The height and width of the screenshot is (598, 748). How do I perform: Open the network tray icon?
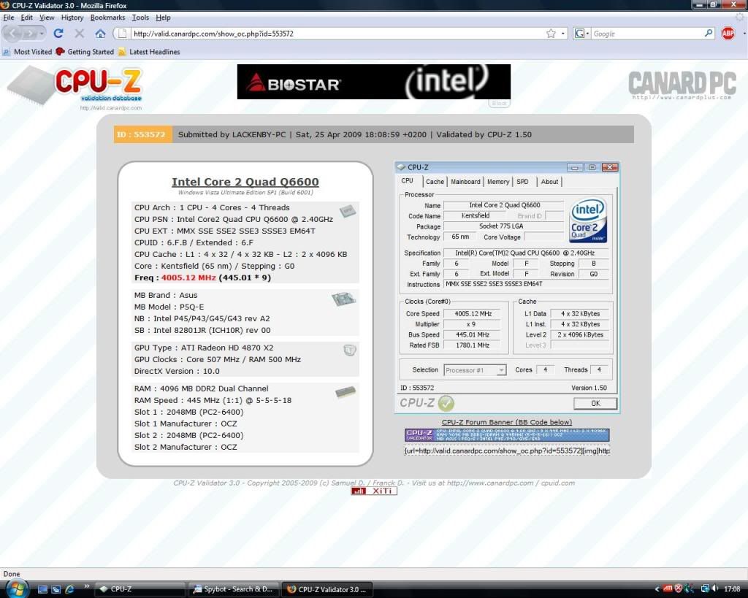click(705, 589)
